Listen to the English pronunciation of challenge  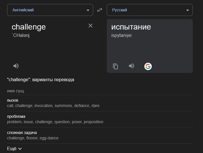point(16,66)
